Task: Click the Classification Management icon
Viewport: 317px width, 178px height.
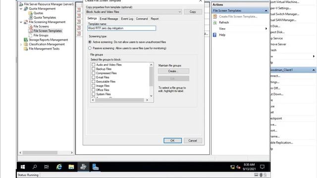Action: (26, 44)
